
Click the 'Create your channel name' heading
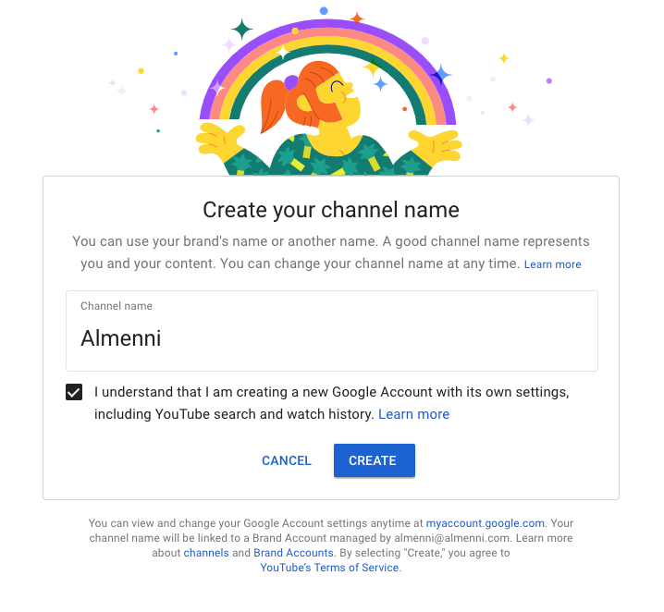click(331, 210)
